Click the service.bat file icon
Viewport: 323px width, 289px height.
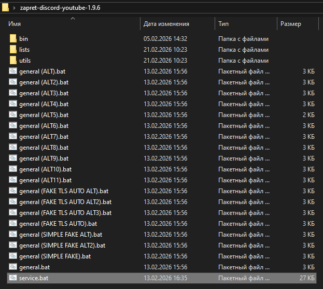pyautogui.click(x=13, y=278)
